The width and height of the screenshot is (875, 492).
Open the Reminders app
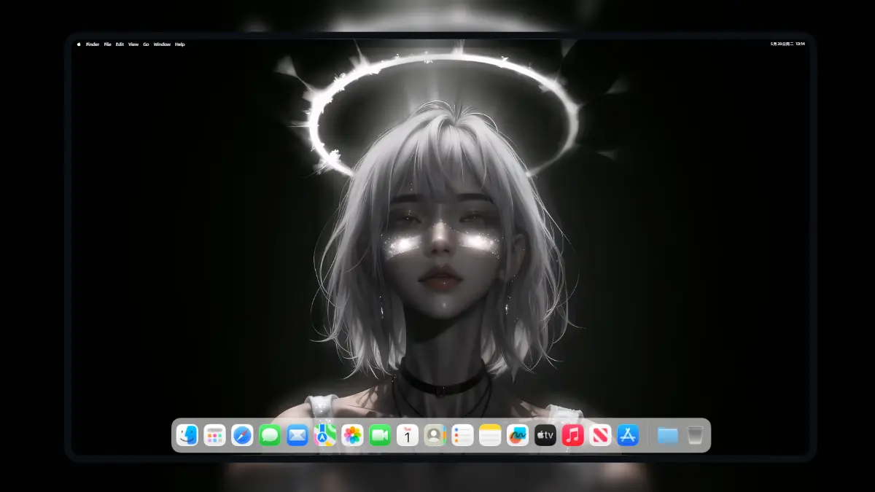coord(462,435)
